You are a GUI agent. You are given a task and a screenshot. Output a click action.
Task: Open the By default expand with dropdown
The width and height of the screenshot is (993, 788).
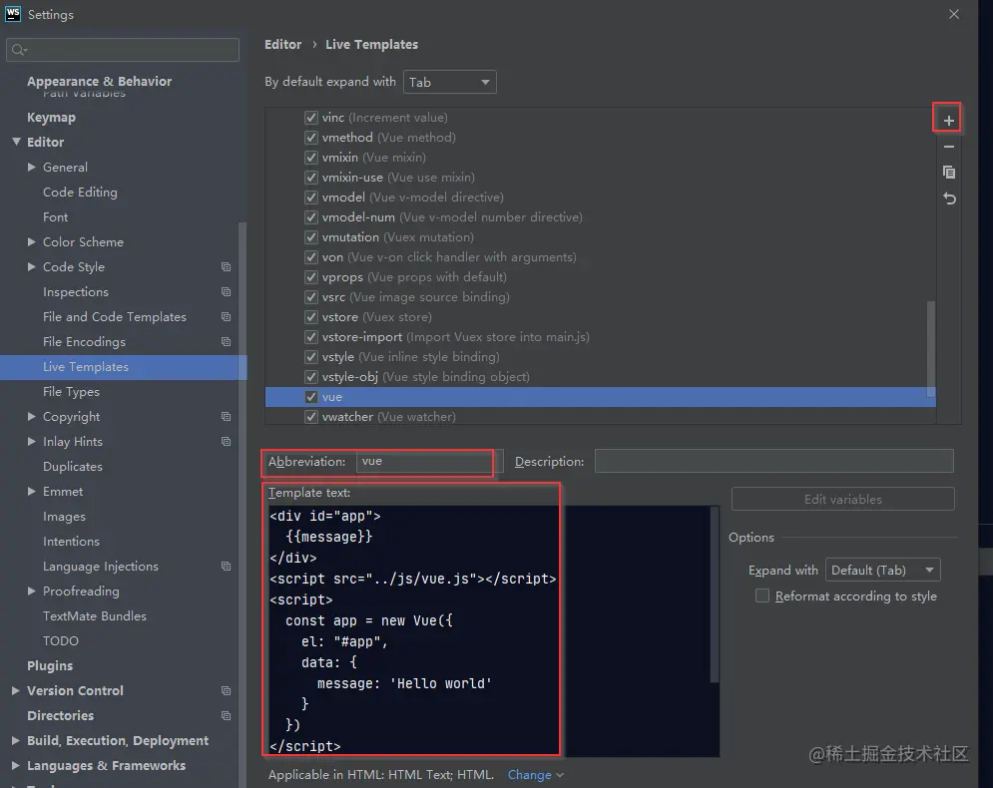click(450, 82)
